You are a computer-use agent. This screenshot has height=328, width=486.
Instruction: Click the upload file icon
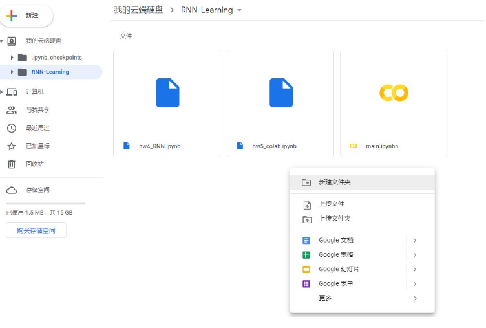(307, 205)
